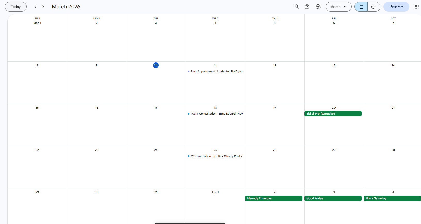
Task: Go to the next month
Action: point(43,7)
